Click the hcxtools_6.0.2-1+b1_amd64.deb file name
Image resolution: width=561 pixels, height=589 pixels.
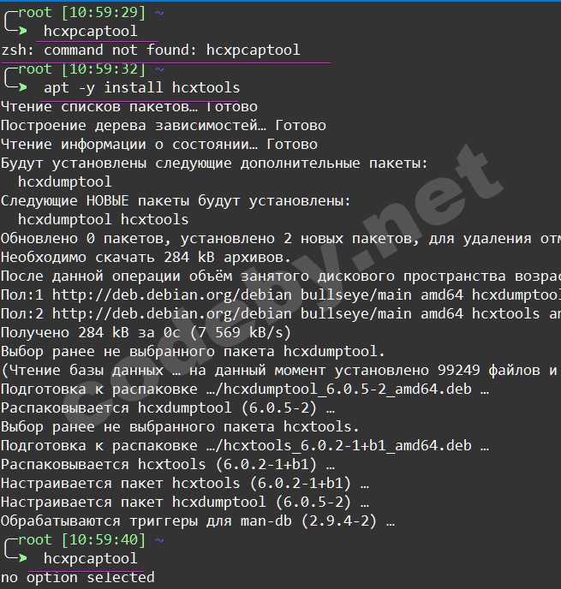pos(346,445)
